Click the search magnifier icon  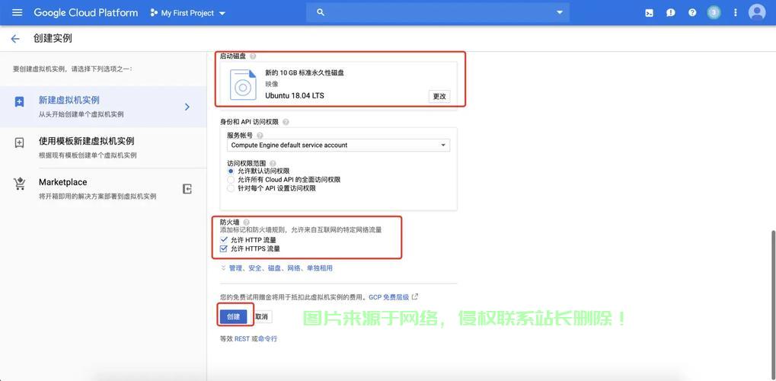tap(321, 12)
